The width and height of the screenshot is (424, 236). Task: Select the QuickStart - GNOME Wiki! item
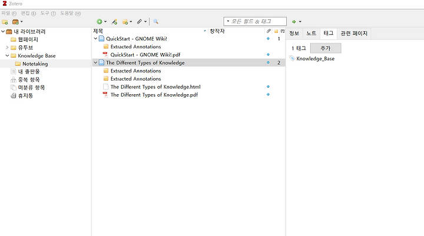click(x=137, y=39)
